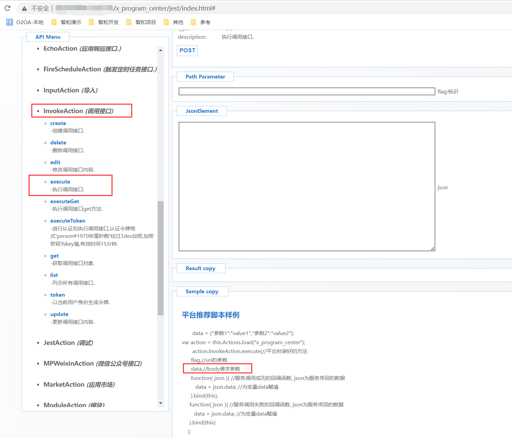Viewport: 512px width, 438px height.
Task: Expand FireScheduleAction in the API menu
Action: (100, 69)
